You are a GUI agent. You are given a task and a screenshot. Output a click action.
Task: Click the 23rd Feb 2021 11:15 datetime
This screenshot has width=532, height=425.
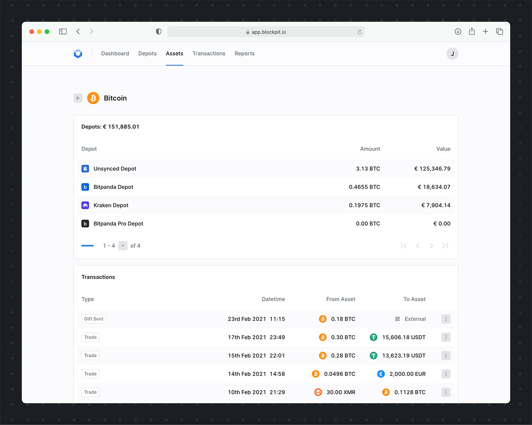pyautogui.click(x=256, y=319)
